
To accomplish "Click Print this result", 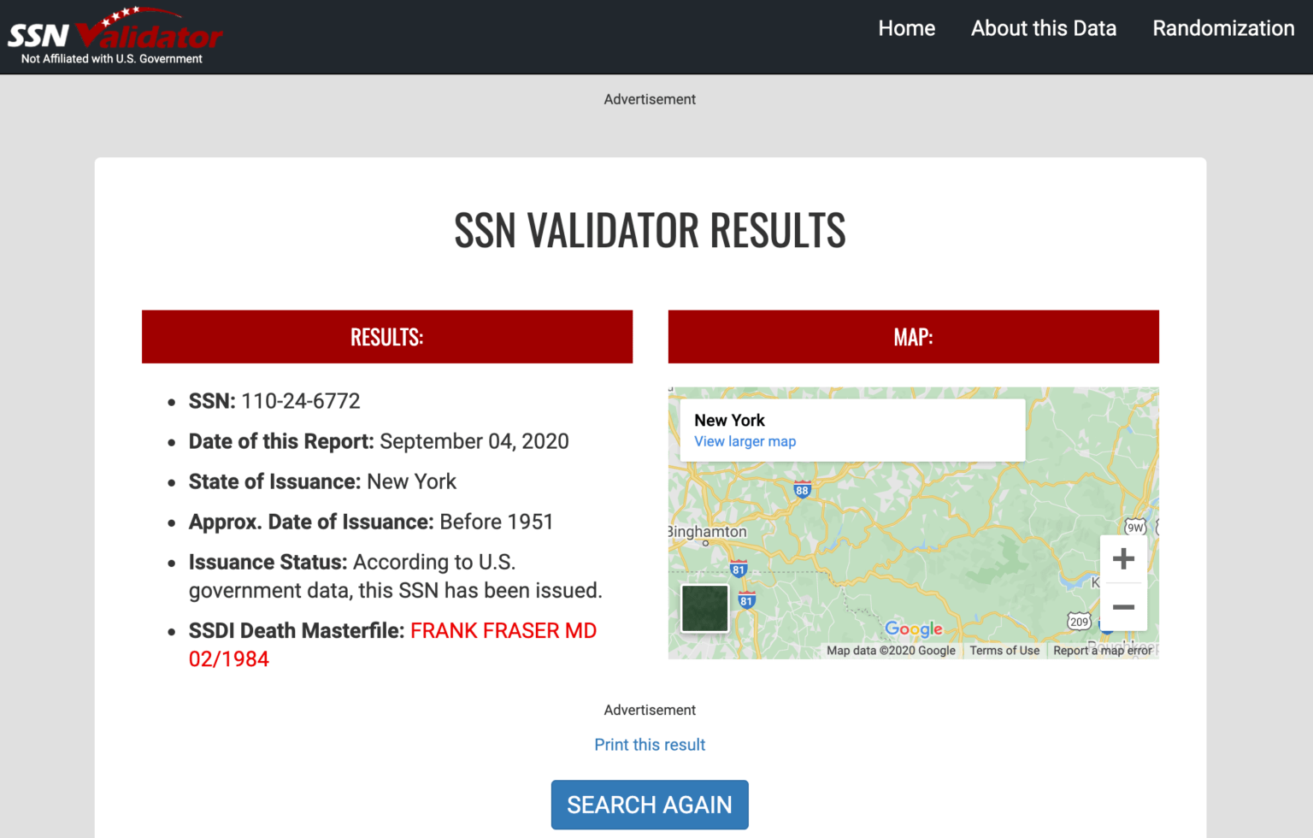I will click(650, 745).
